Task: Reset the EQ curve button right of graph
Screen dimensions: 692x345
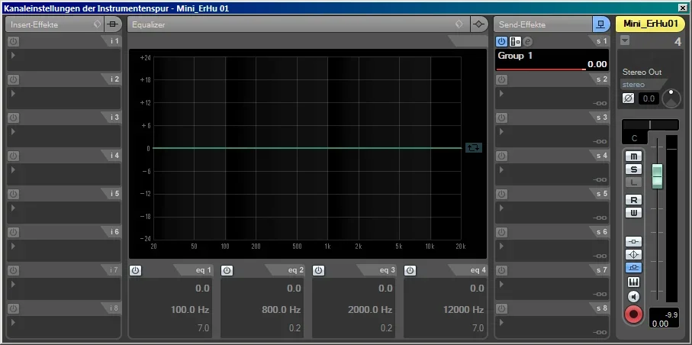Action: point(474,147)
